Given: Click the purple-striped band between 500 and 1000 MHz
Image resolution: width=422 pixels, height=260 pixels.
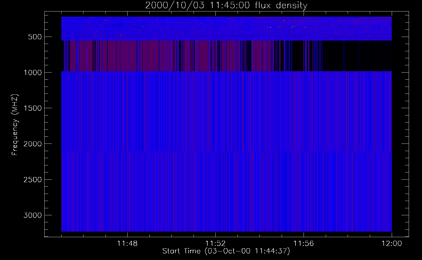Looking at the screenshot, I should coord(226,56).
